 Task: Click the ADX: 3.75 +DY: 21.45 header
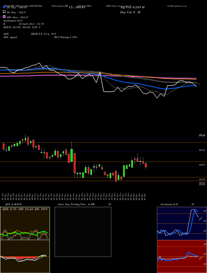click(x=24, y=209)
